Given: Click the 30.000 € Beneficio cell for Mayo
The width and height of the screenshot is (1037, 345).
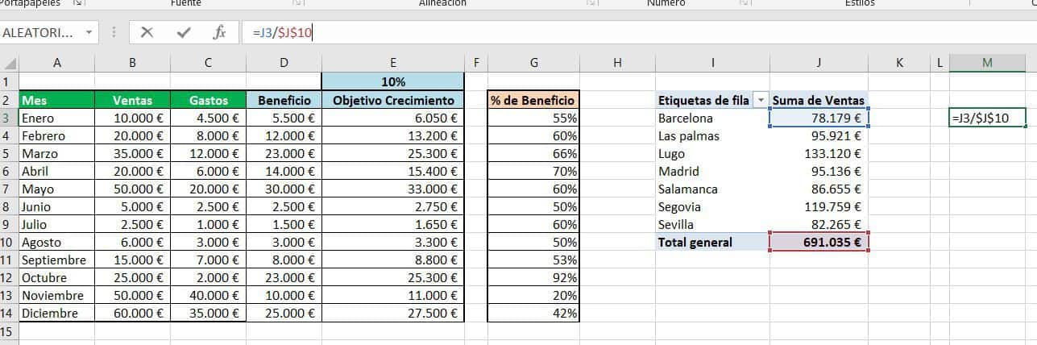Looking at the screenshot, I should pos(284,189).
